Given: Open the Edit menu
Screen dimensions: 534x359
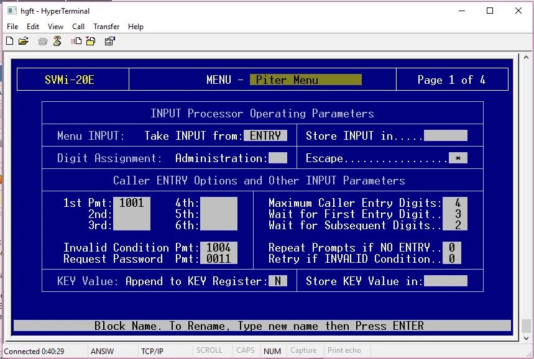Looking at the screenshot, I should (33, 27).
